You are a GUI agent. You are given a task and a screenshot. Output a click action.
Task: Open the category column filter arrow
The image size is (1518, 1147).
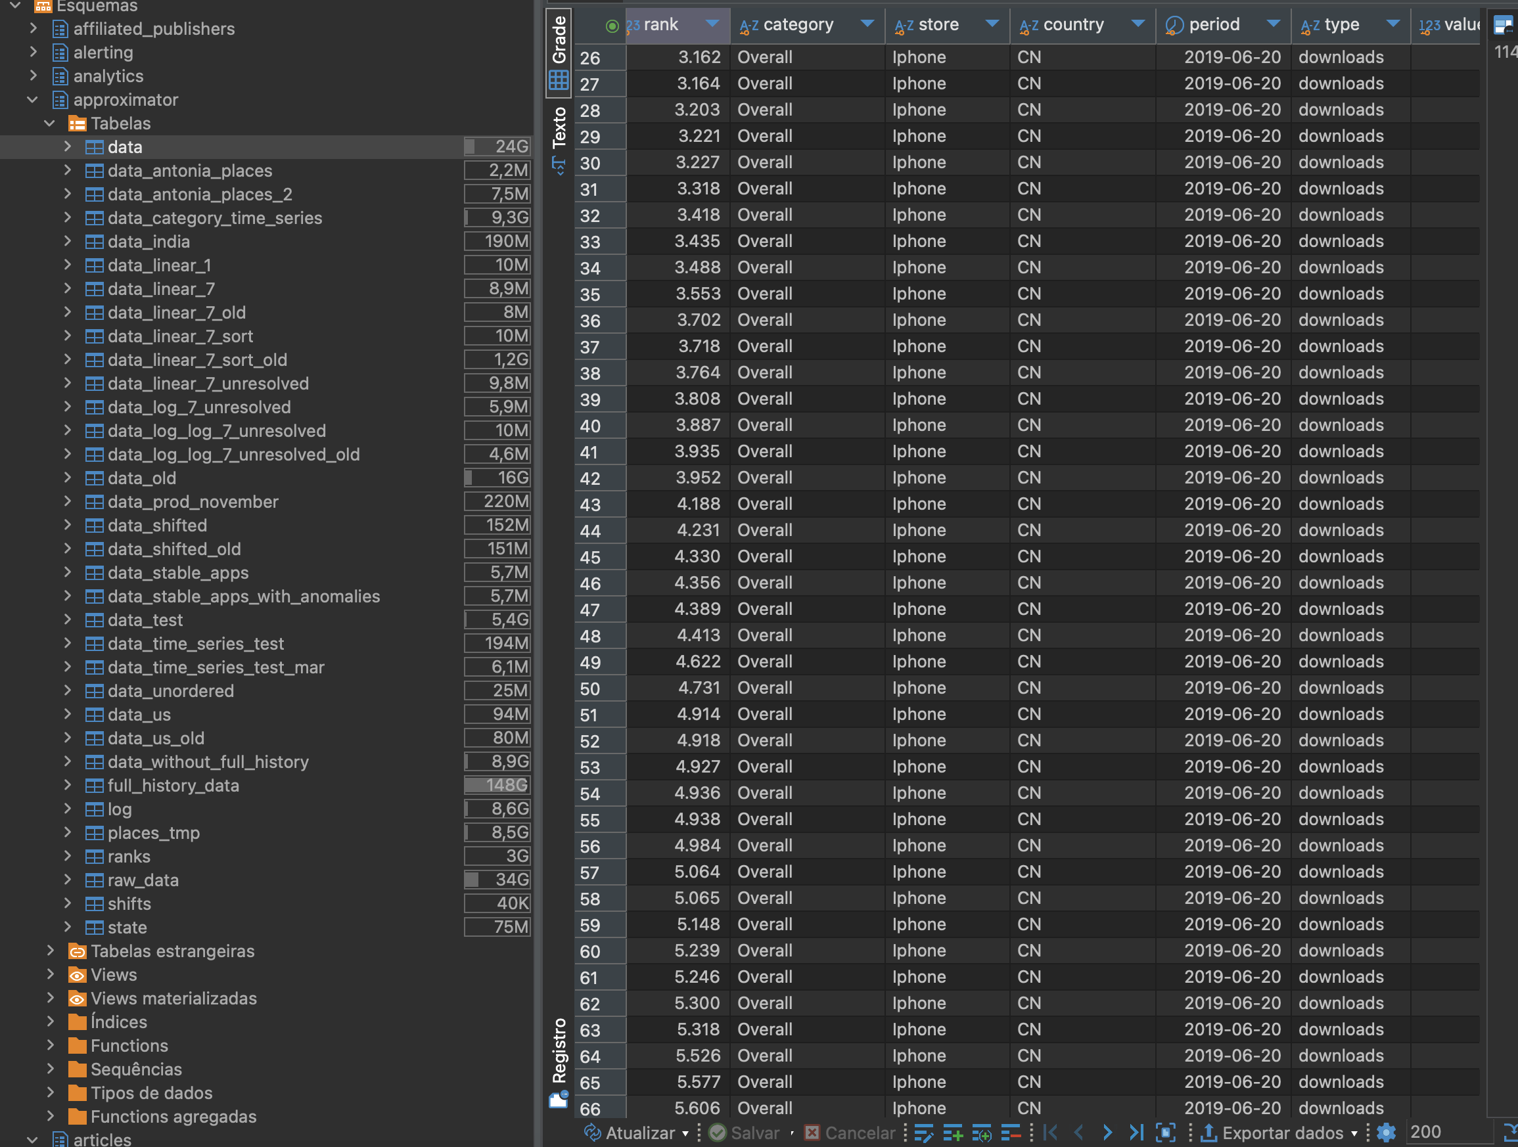[x=867, y=24]
